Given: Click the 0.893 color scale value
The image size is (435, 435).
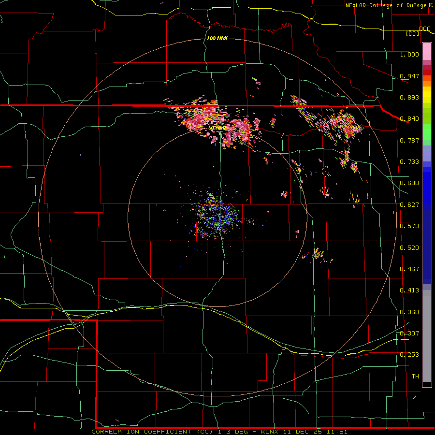Looking at the screenshot, I should click(409, 97).
